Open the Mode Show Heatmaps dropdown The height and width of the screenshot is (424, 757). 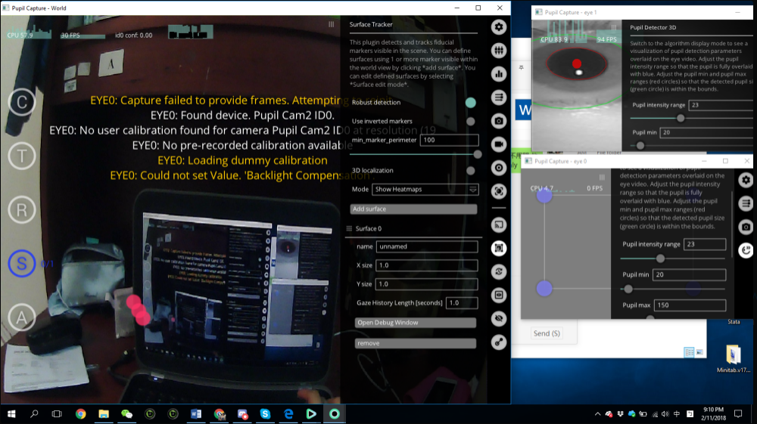coord(425,190)
